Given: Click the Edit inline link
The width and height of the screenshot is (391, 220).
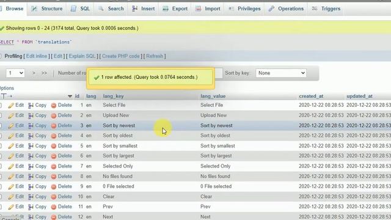Looking at the screenshot, I should point(37,56).
